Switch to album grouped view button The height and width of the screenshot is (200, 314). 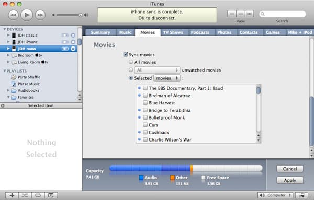241,14
